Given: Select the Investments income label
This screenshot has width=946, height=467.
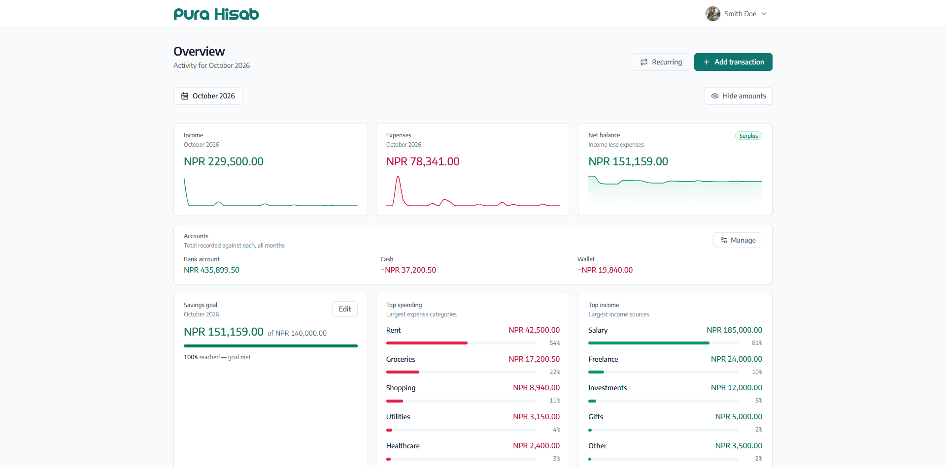Looking at the screenshot, I should [x=608, y=388].
